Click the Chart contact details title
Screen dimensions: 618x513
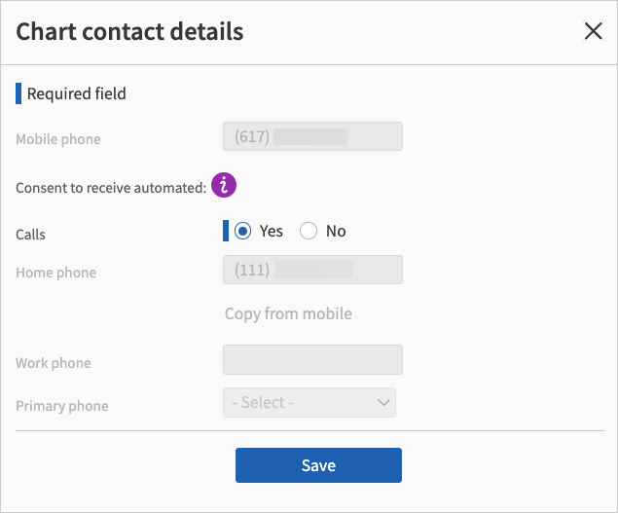pyautogui.click(x=130, y=31)
